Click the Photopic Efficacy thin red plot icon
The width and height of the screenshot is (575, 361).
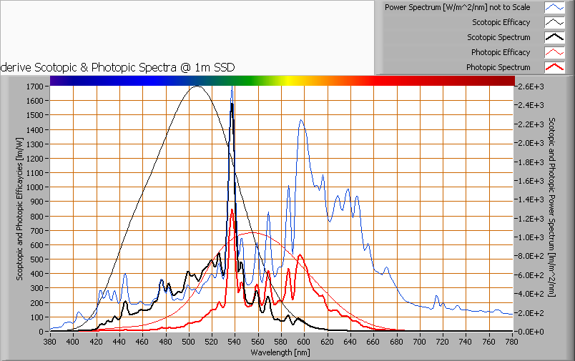(x=555, y=52)
